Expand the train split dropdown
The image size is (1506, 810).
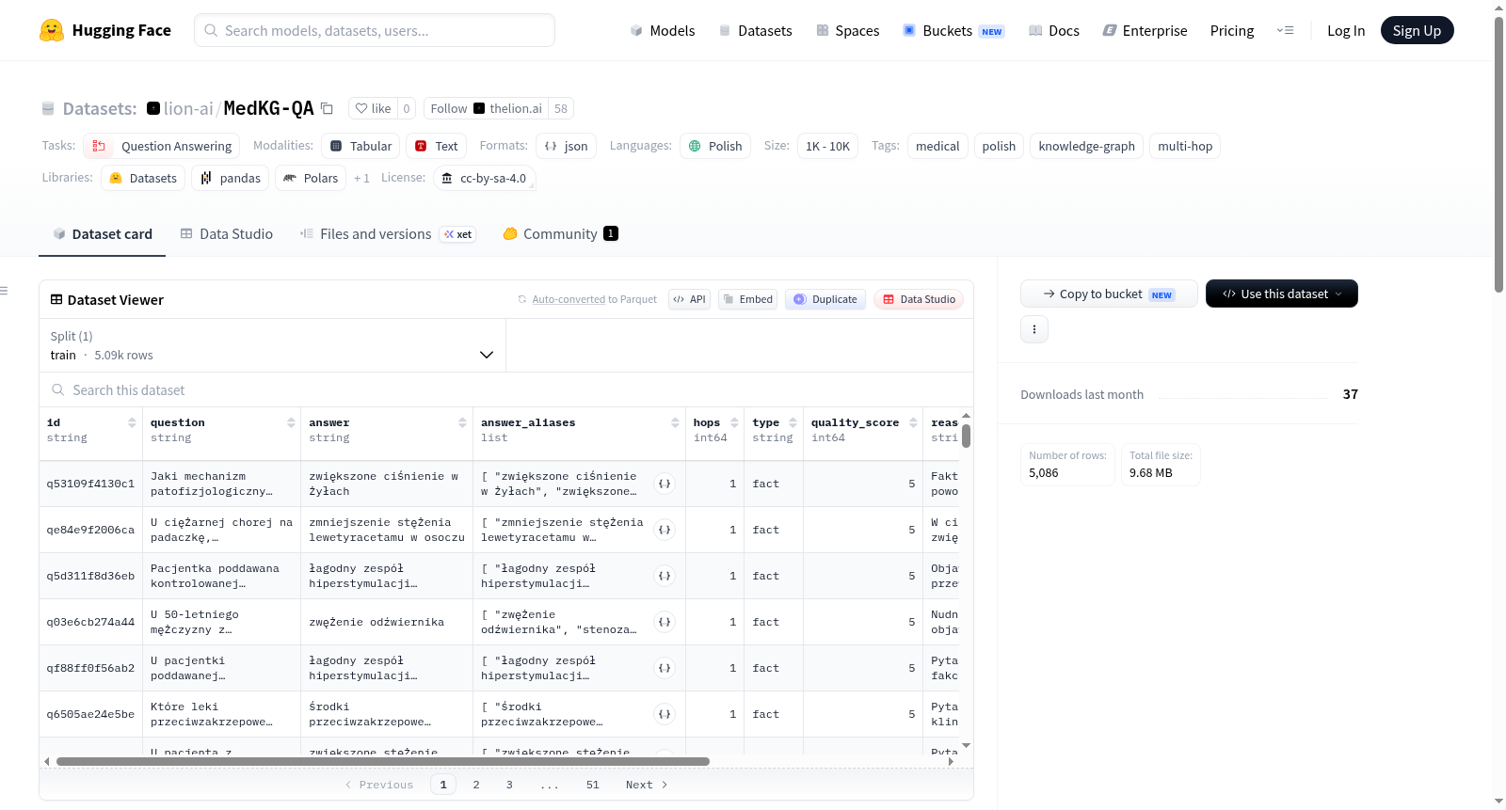point(272,345)
